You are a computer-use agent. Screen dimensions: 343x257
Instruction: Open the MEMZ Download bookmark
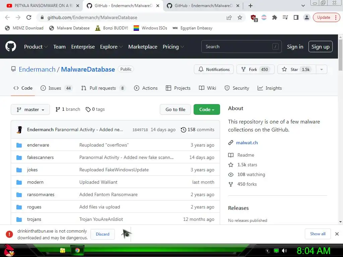(x=24, y=28)
